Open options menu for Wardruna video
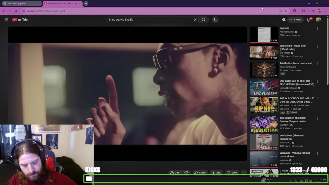 click(x=317, y=153)
